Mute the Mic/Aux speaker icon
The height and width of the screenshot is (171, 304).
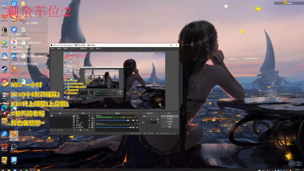(x=133, y=127)
